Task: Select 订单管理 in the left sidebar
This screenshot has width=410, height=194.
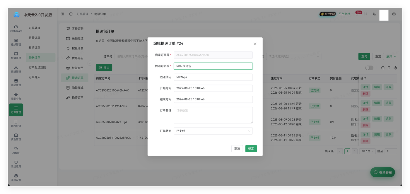Action: 16,110
